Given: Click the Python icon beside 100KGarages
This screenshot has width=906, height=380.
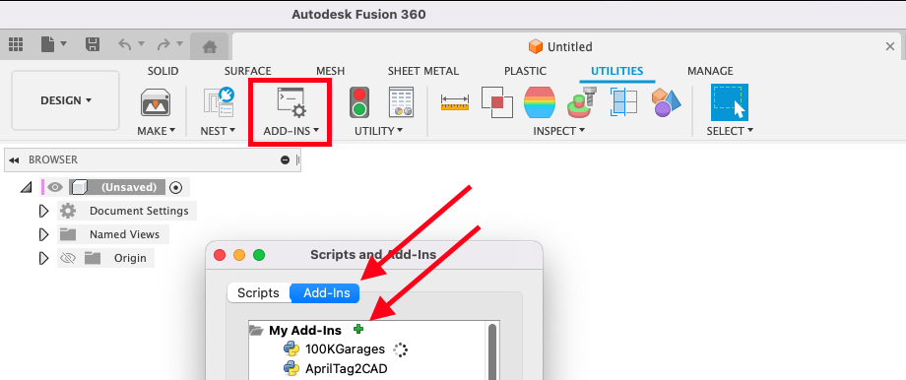Looking at the screenshot, I should point(291,348).
